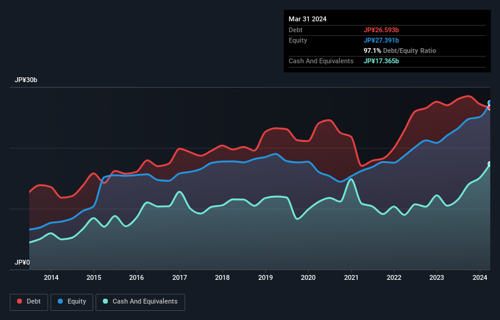This screenshot has width=500, height=320.
Task: Click the JP¥26.593b debt value
Action: 381,30
